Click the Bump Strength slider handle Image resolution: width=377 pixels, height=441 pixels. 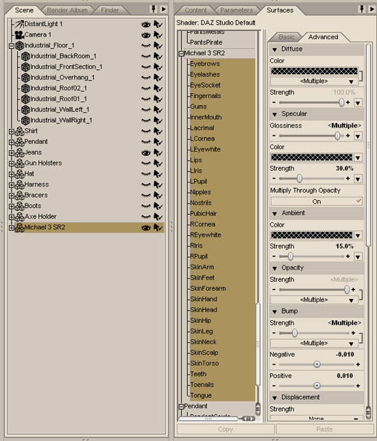(x=294, y=333)
